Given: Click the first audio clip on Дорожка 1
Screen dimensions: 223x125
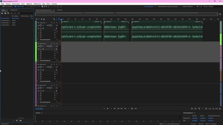Looking at the screenshot, I should pos(82,31).
